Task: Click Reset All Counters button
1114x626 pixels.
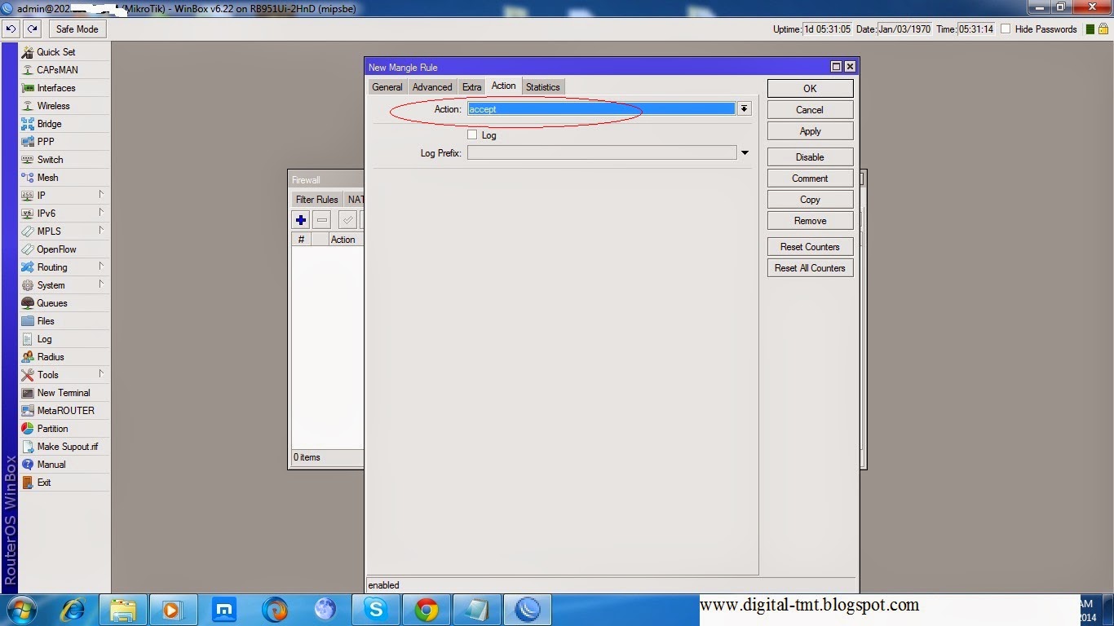Action: tap(810, 268)
